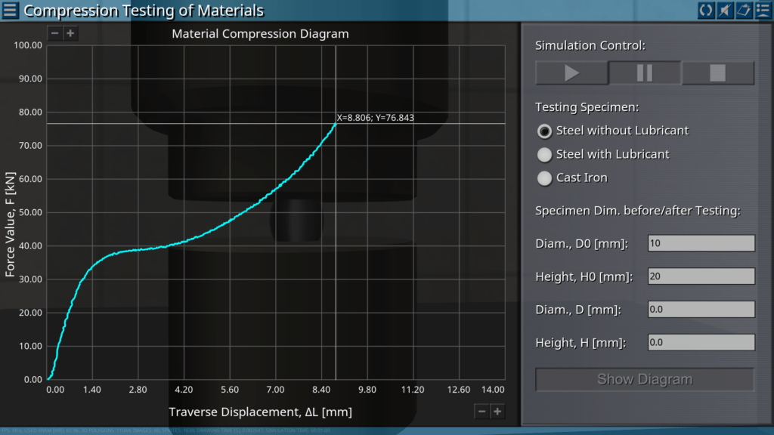
Task: Collapse the control panel list icon
Action: coord(762,10)
